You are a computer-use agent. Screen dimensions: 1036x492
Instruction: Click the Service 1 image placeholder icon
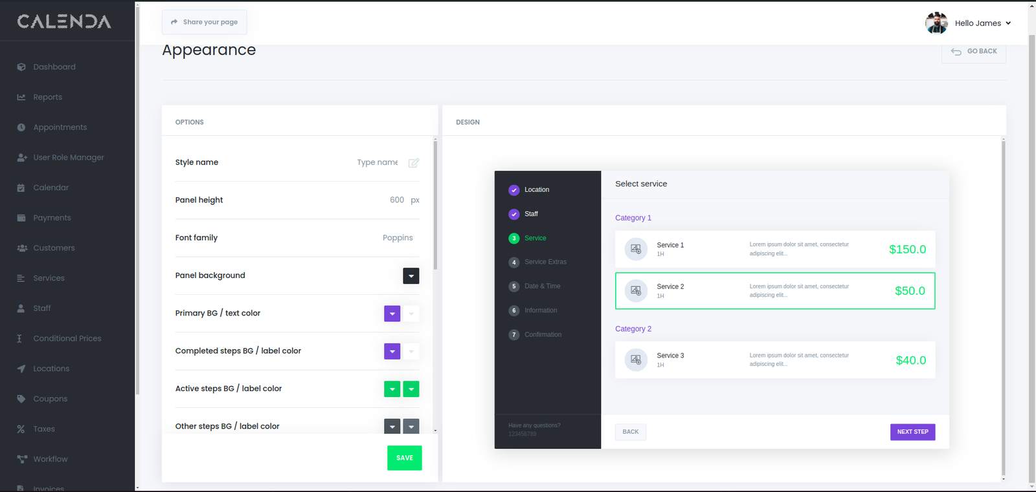click(x=636, y=250)
